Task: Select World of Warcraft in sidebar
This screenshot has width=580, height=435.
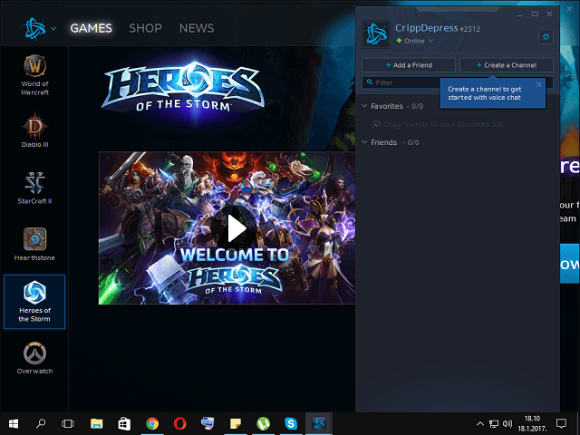Action: (34, 75)
